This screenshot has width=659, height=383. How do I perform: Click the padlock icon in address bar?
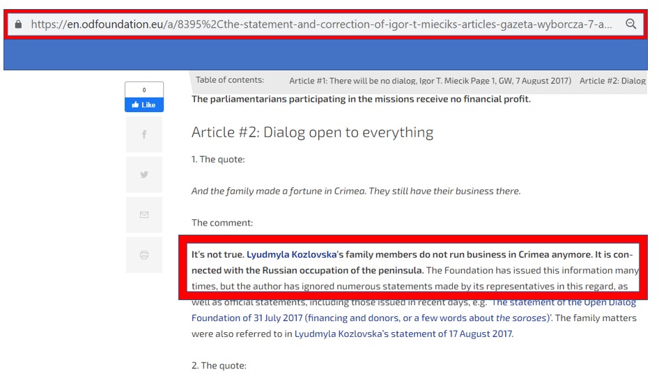tap(18, 24)
